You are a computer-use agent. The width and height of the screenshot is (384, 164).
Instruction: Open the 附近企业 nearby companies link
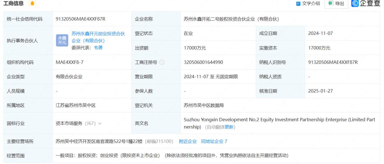click(x=188, y=141)
